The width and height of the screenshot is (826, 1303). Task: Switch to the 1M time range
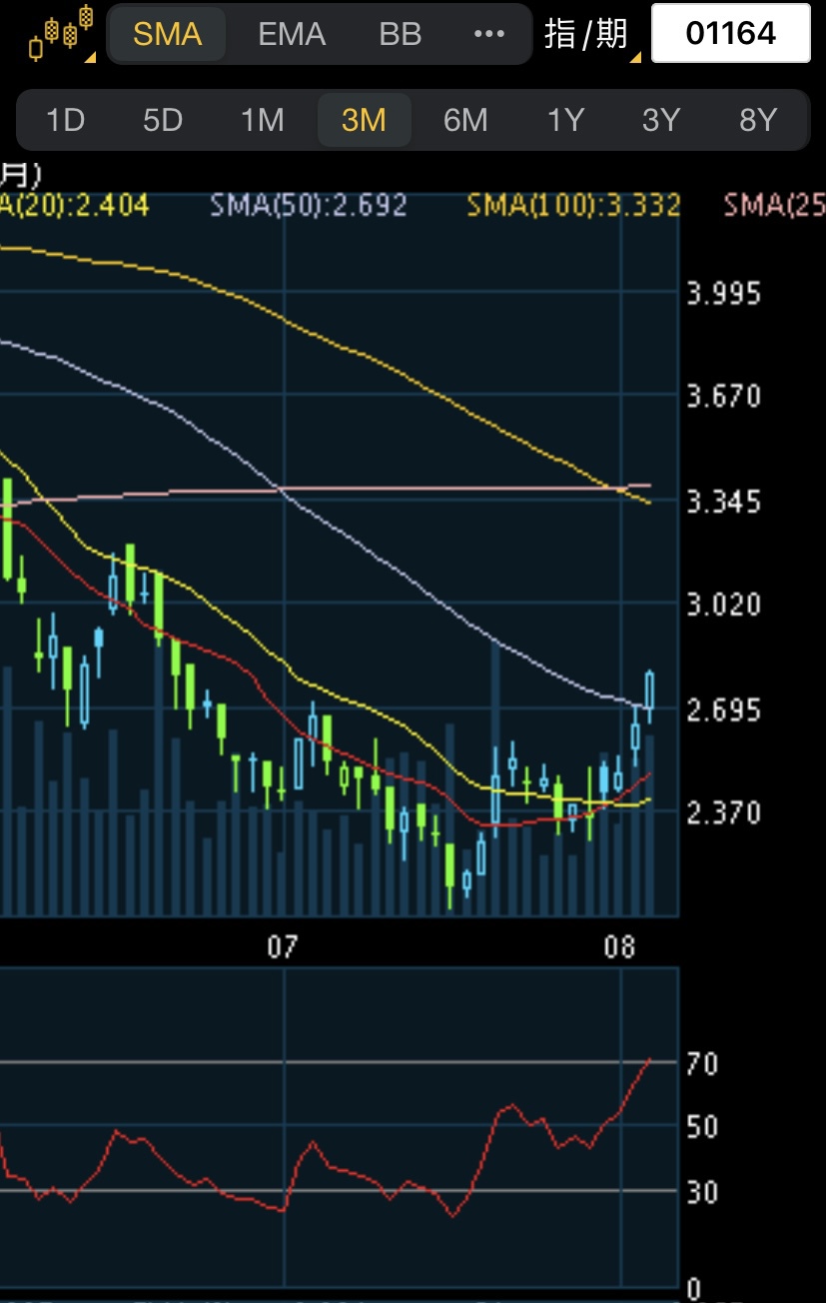263,121
